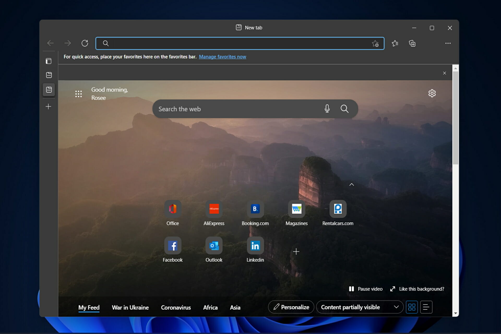The height and width of the screenshot is (334, 501).
Task: Select the My Feed tab
Action: tap(89, 308)
